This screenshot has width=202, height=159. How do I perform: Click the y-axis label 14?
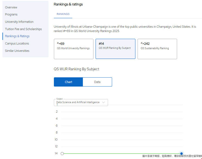tap(56, 153)
